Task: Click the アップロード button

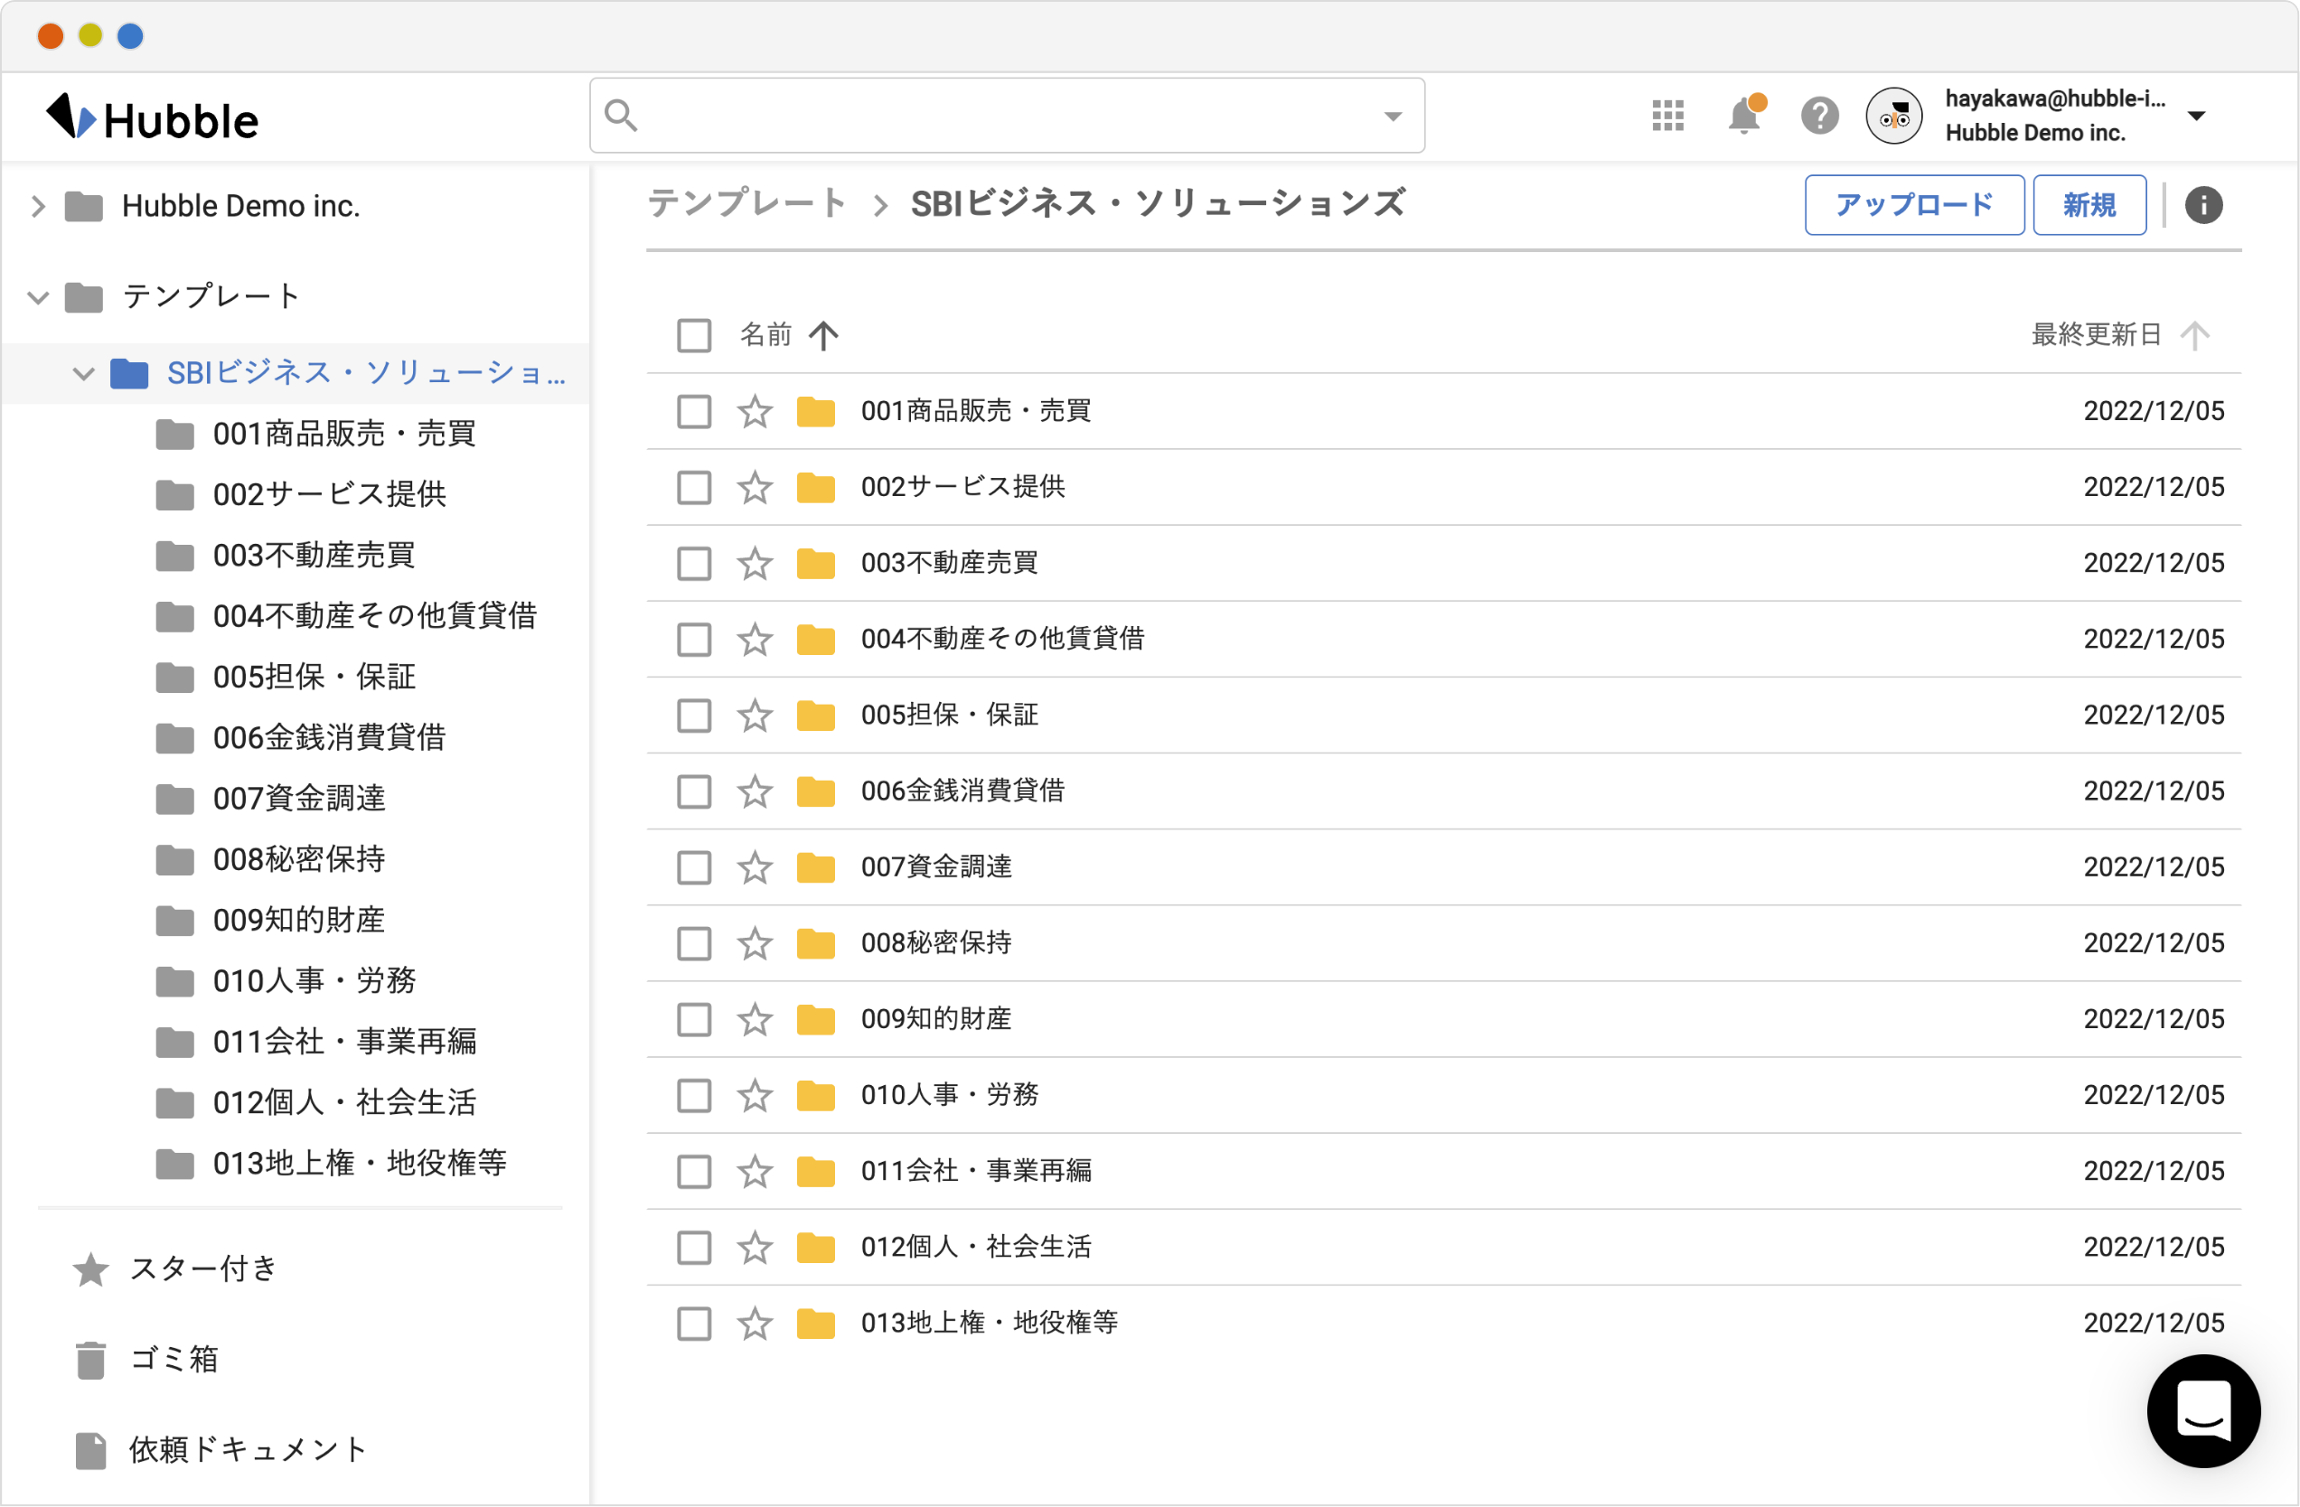Action: [x=1913, y=205]
